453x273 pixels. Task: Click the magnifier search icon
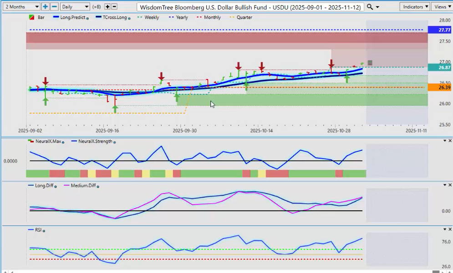click(370, 7)
